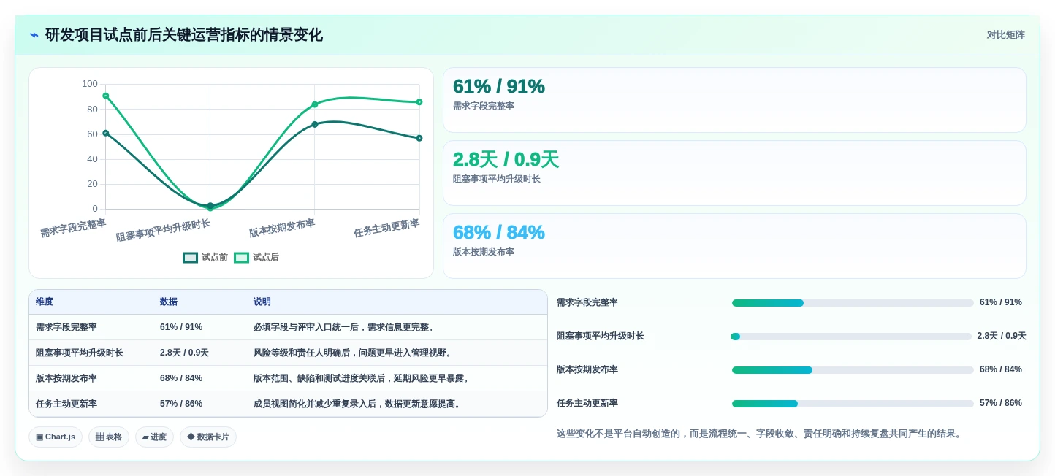Click the note 风险等级和责任人明确后，问题更早进入管理视野。

(354, 353)
